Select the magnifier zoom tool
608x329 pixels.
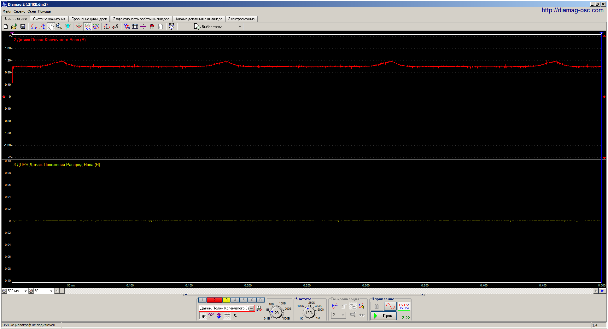[x=59, y=27]
